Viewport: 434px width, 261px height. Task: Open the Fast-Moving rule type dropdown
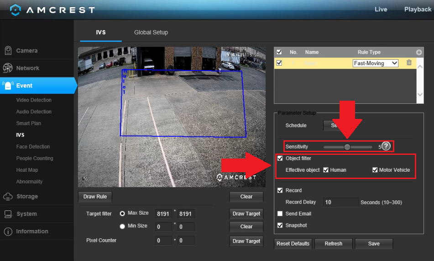[x=376, y=63]
